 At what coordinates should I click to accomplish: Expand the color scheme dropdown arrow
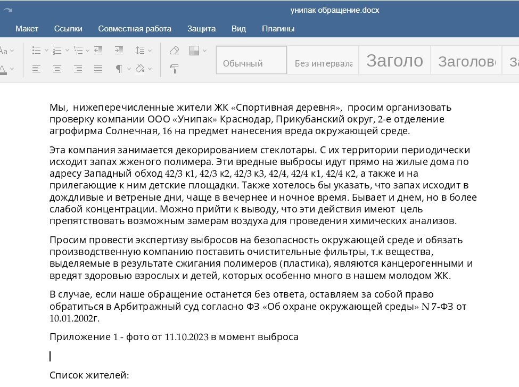pyautogui.click(x=204, y=51)
